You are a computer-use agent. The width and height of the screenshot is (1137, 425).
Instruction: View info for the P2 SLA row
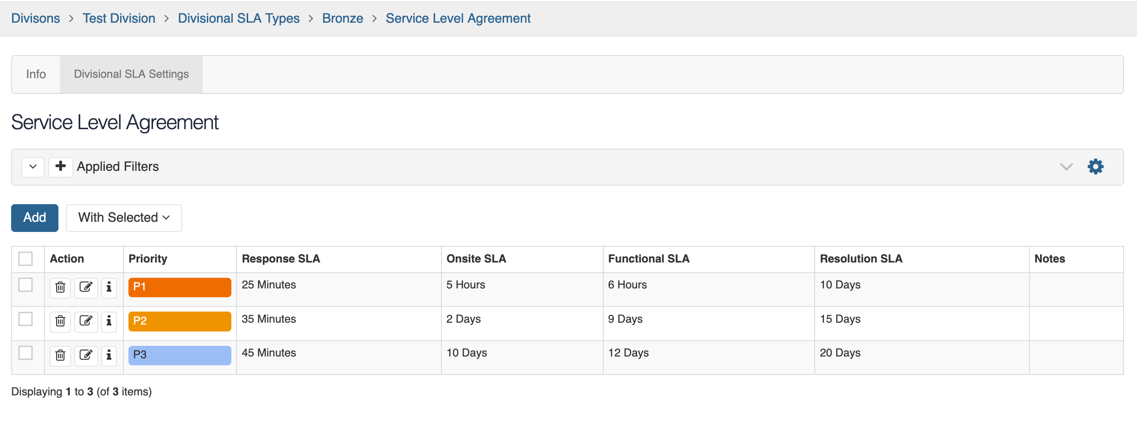109,321
